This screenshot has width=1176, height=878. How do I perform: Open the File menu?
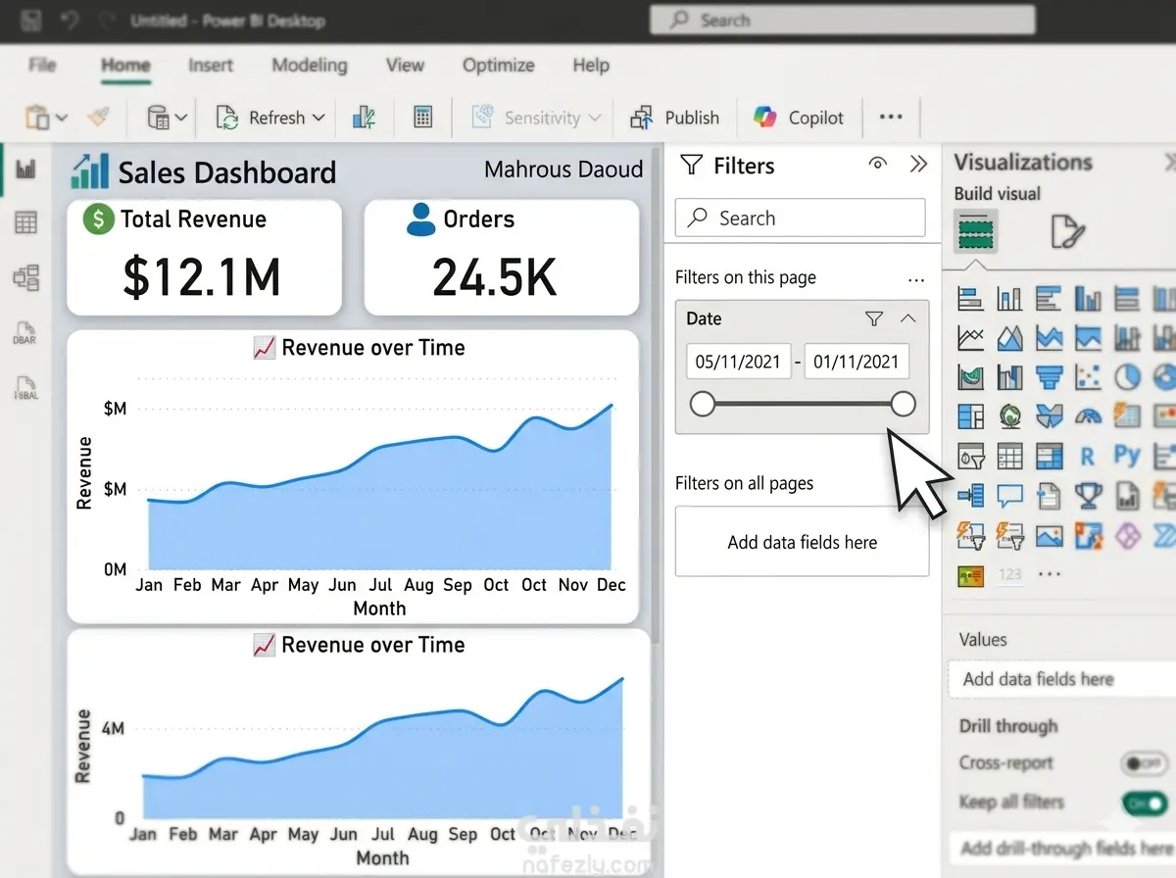coord(42,66)
